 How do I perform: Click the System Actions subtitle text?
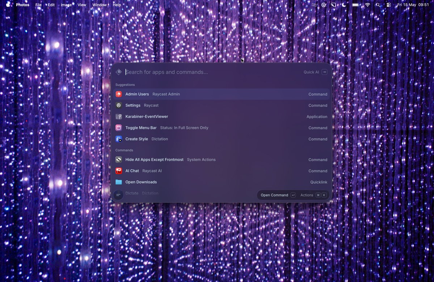point(201,159)
